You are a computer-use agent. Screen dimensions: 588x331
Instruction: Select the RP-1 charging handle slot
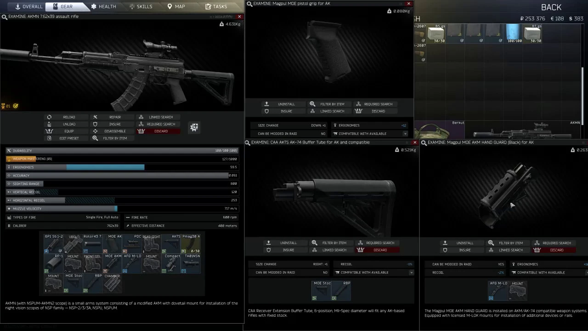click(53, 263)
